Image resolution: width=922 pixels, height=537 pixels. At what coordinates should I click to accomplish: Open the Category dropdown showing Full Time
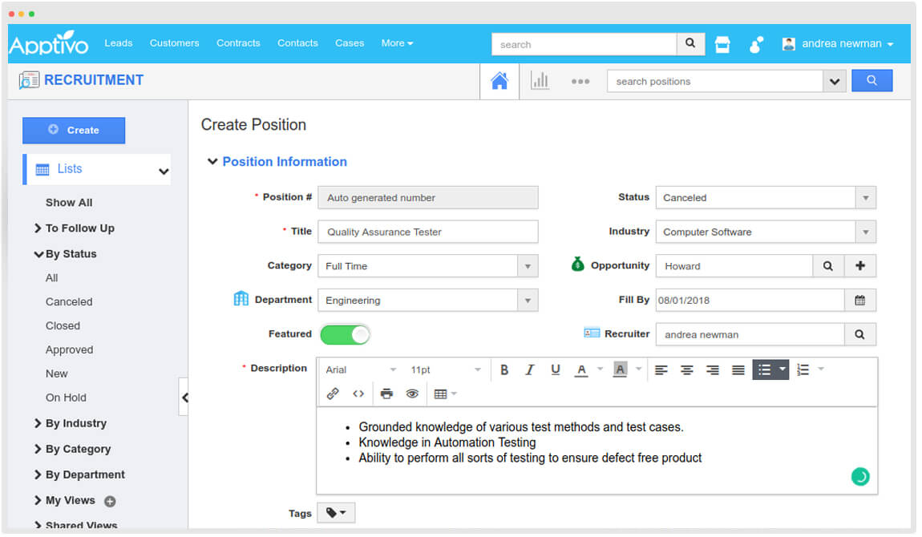(x=527, y=265)
